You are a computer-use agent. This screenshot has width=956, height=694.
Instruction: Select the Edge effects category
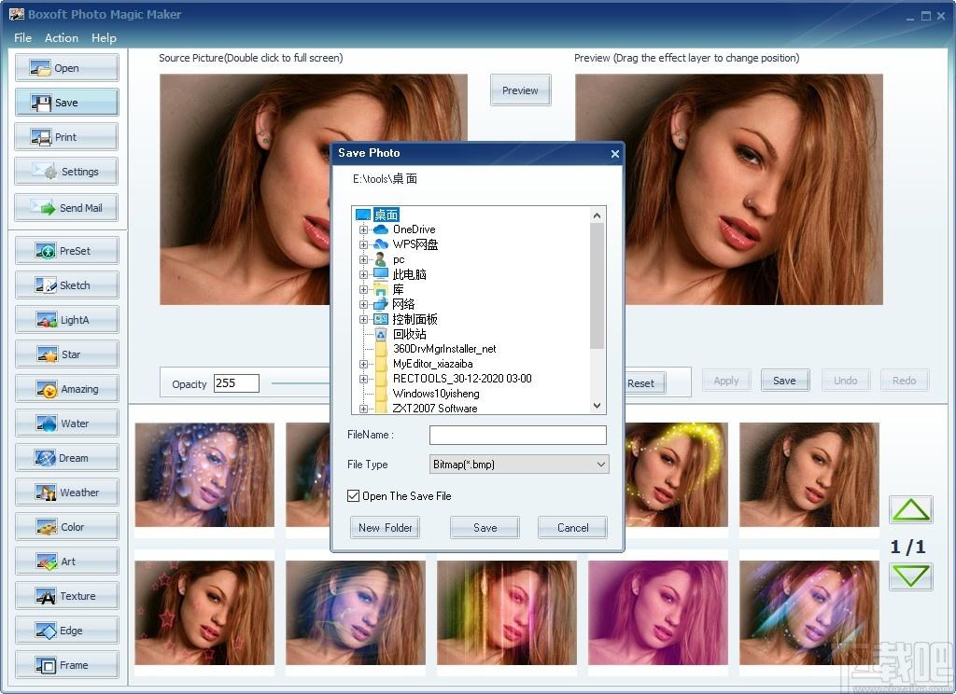[x=66, y=631]
